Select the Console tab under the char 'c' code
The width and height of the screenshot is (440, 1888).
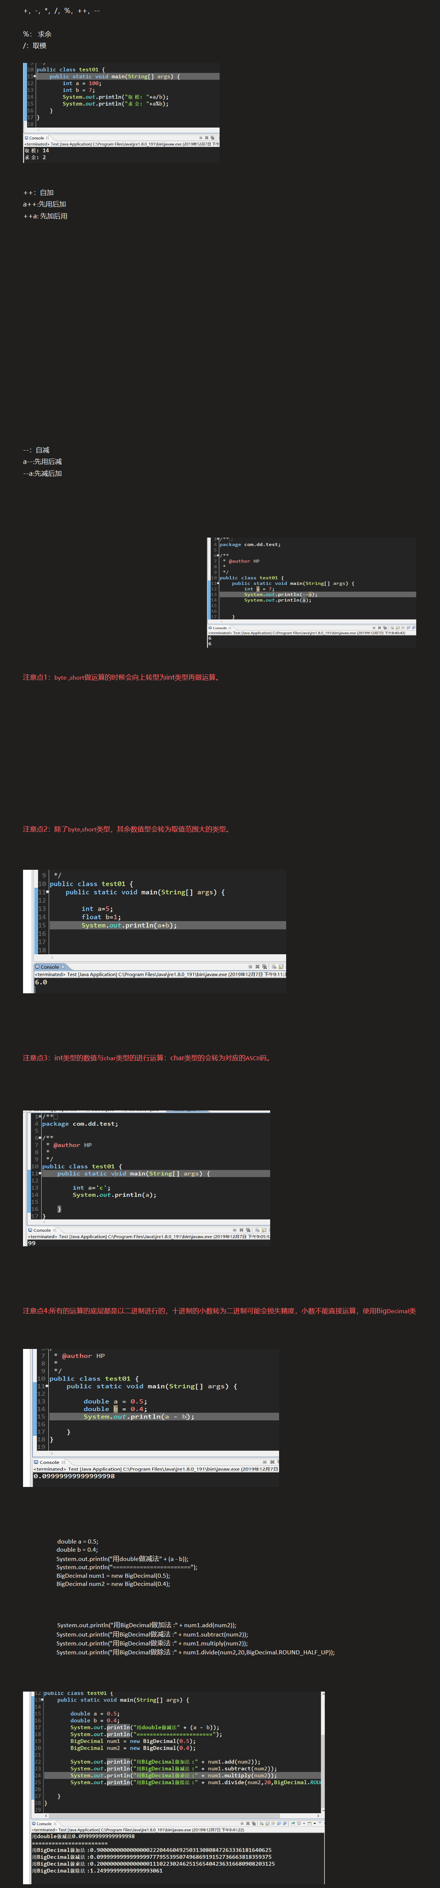point(42,1230)
